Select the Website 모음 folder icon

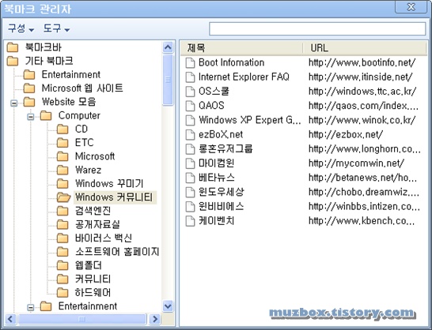(29, 102)
